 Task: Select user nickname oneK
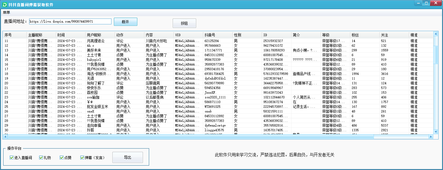pos(91,111)
